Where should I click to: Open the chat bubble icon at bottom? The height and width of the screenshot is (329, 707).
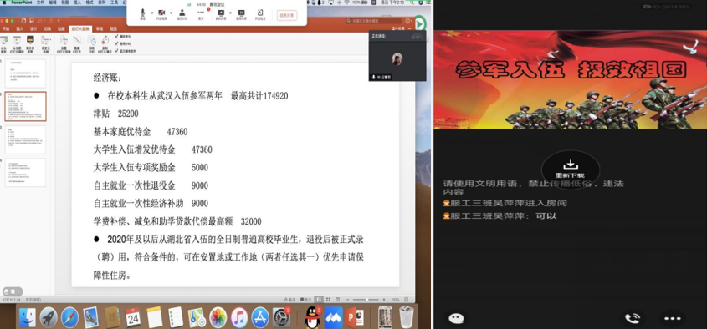tap(456, 319)
